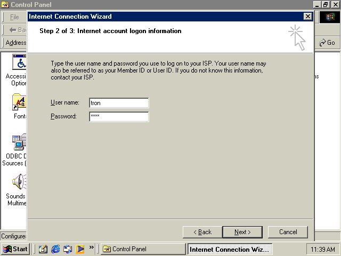Click the wizard cursor graphic in header

tap(297, 37)
